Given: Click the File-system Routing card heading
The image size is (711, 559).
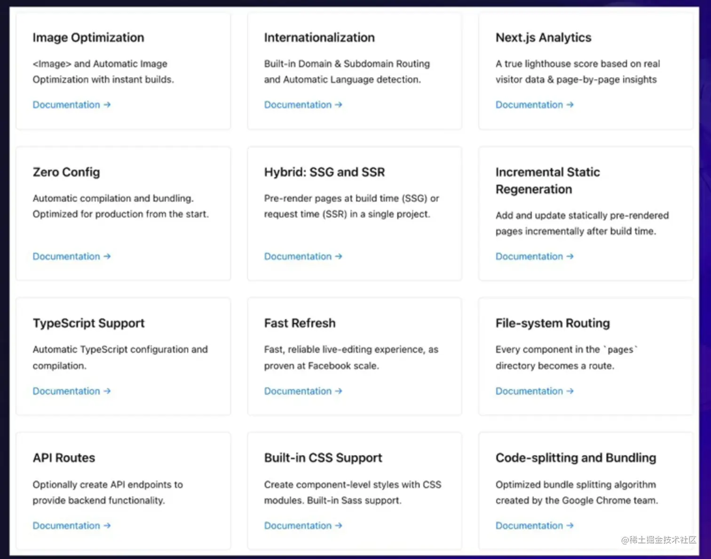Looking at the screenshot, I should [x=553, y=323].
